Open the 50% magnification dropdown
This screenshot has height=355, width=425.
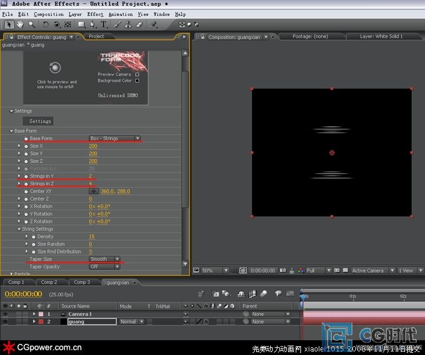[x=215, y=271]
